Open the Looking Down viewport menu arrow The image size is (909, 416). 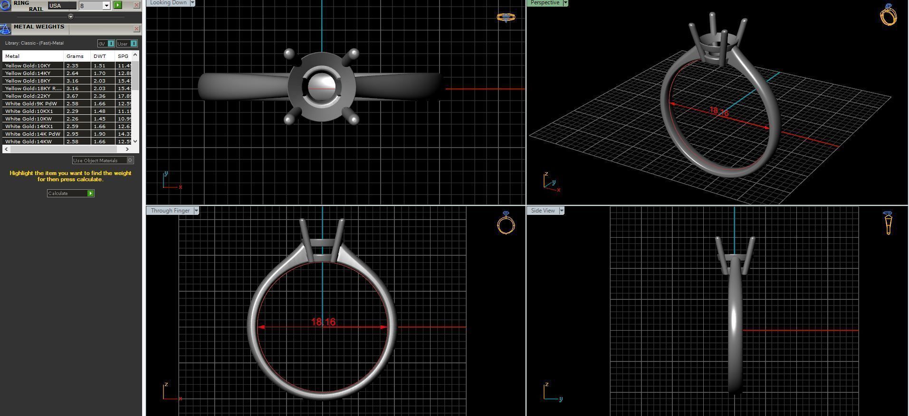coord(192,2)
